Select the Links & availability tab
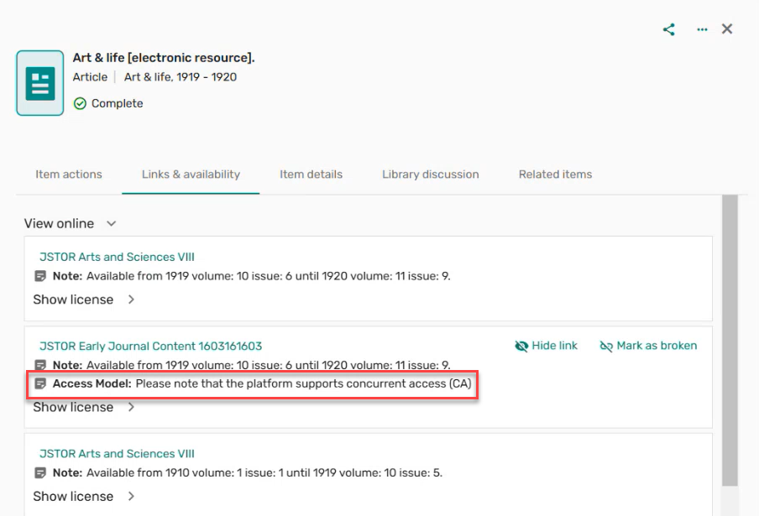This screenshot has width=759, height=516. click(x=191, y=175)
